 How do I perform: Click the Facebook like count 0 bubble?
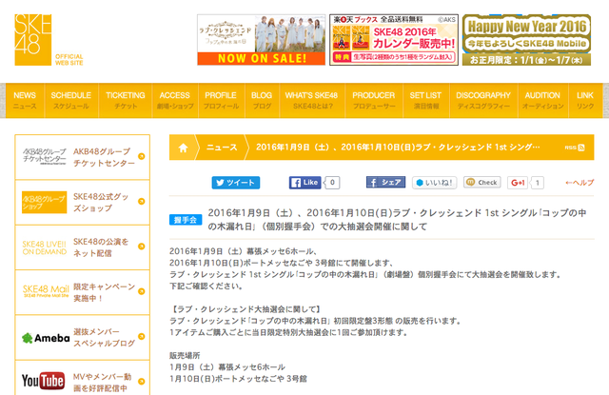(332, 183)
